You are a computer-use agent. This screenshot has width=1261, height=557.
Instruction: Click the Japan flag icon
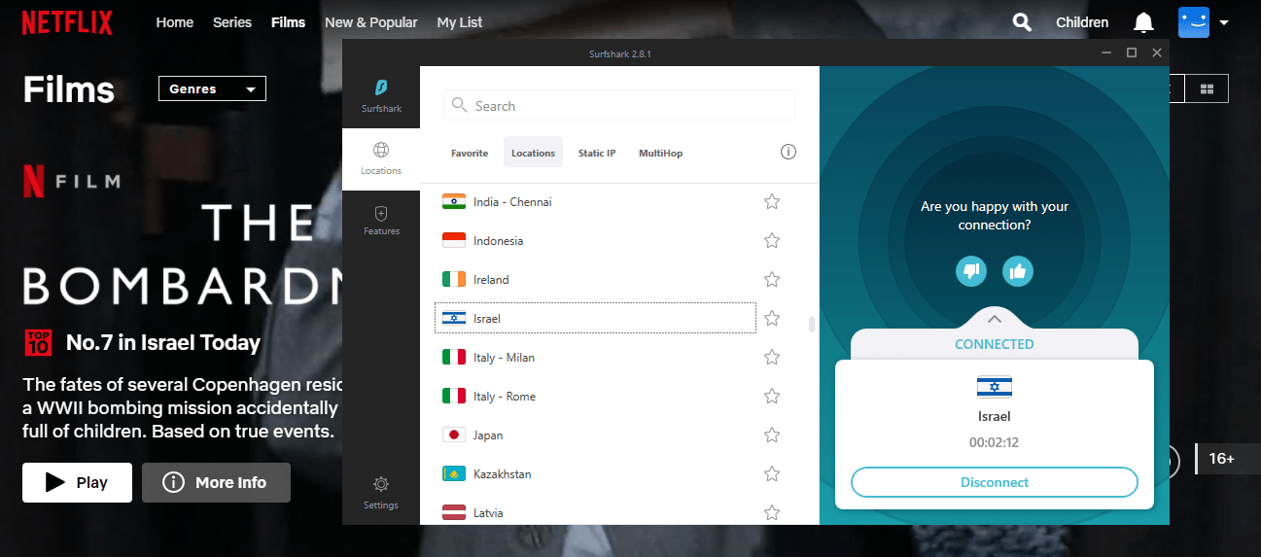[454, 435]
